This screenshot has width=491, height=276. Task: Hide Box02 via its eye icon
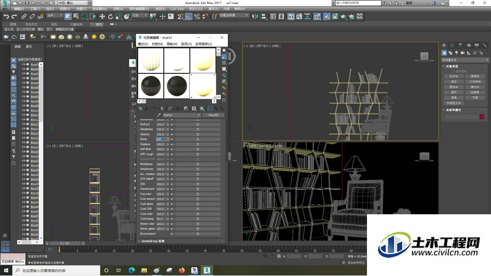24,74
